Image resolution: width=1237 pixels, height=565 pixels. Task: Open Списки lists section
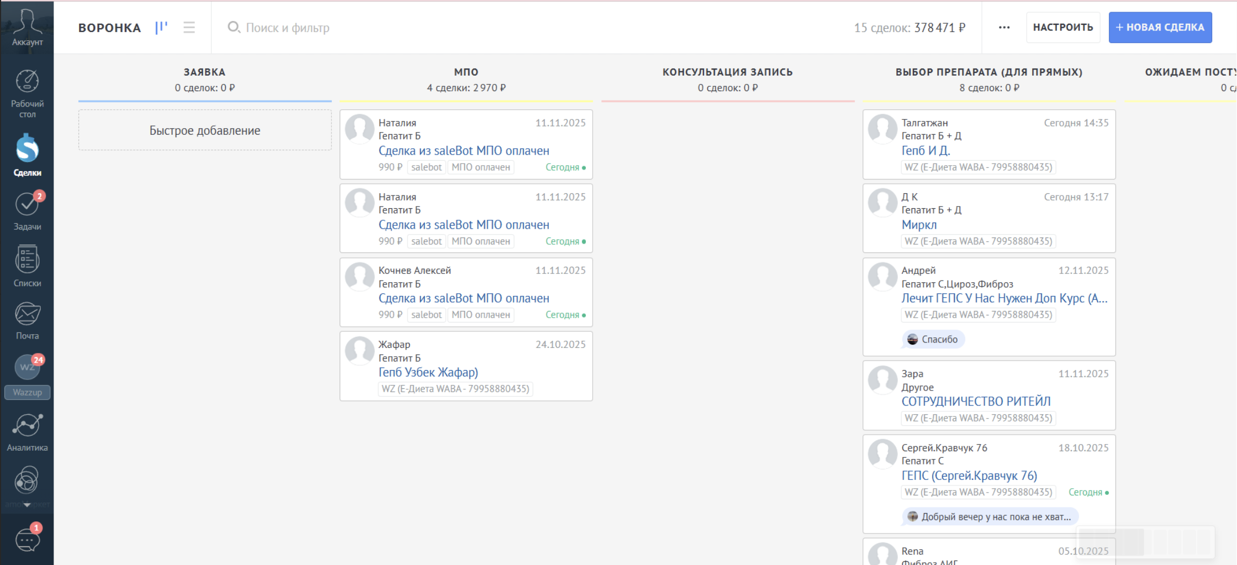pos(27,266)
